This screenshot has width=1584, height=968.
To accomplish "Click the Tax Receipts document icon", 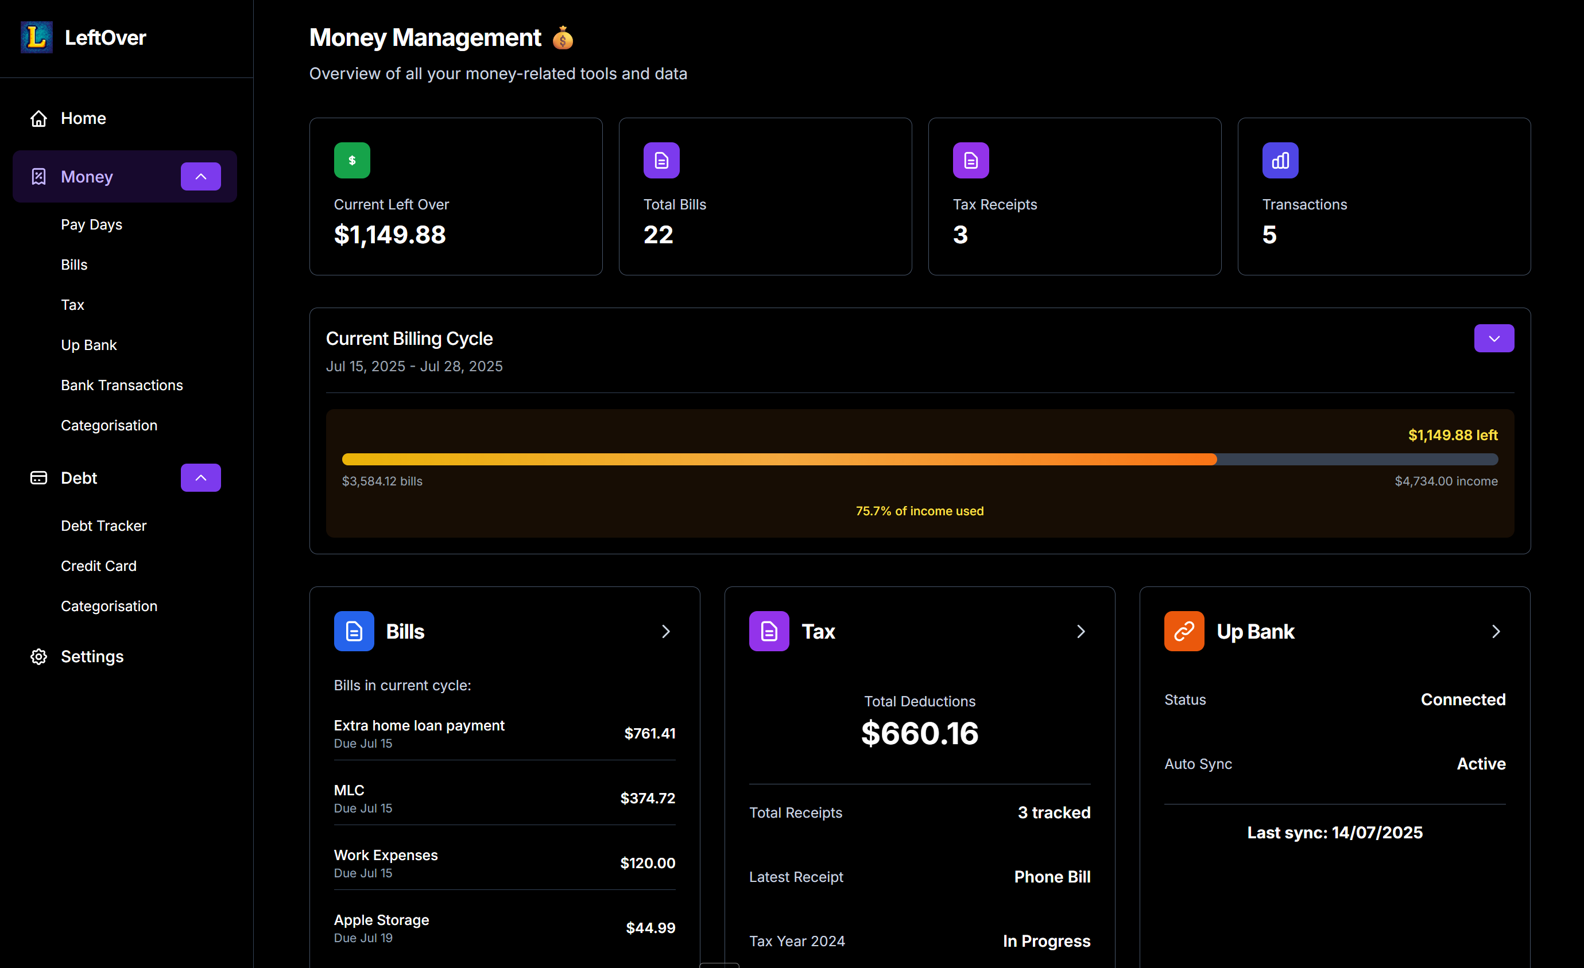I will (x=971, y=160).
